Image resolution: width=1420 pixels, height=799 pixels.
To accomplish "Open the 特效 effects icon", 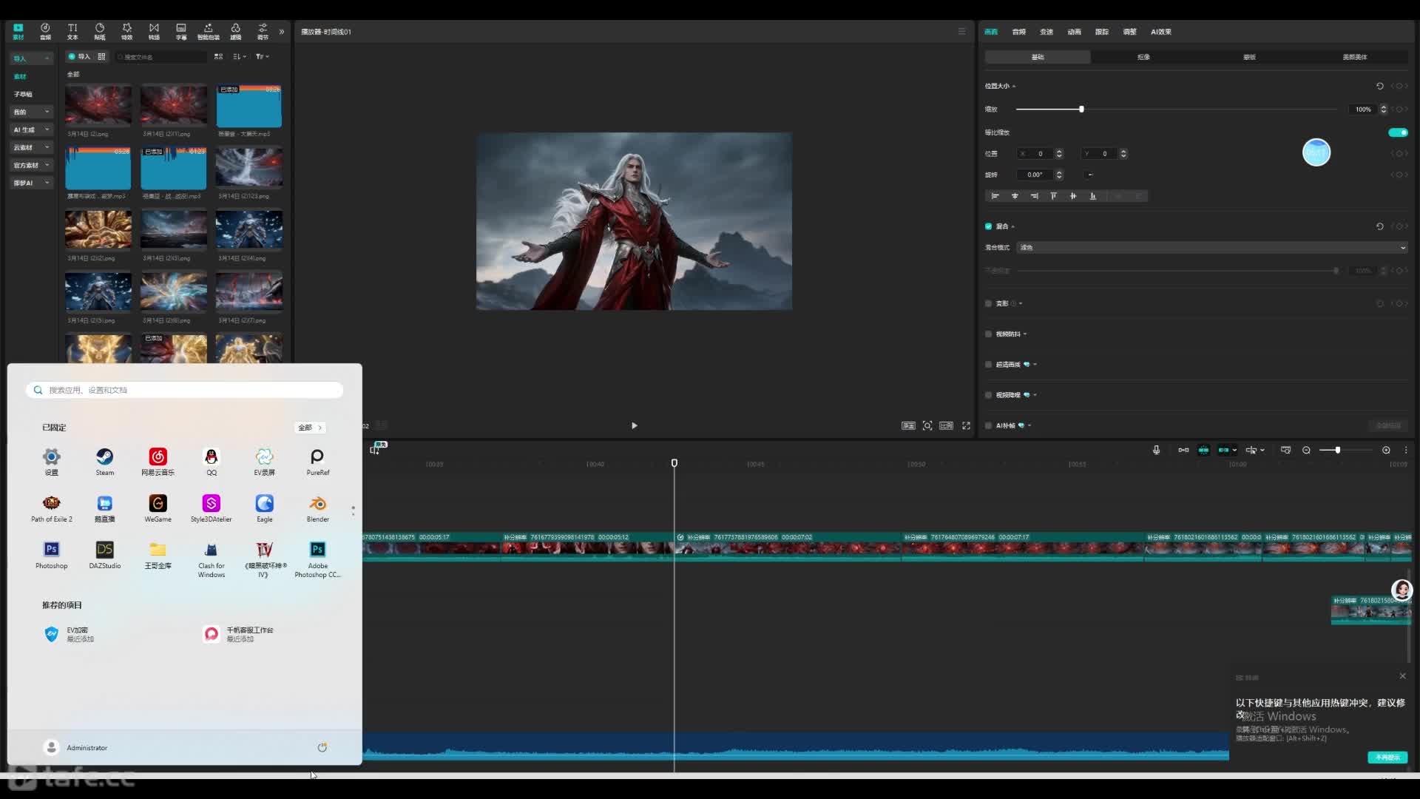I will click(126, 31).
